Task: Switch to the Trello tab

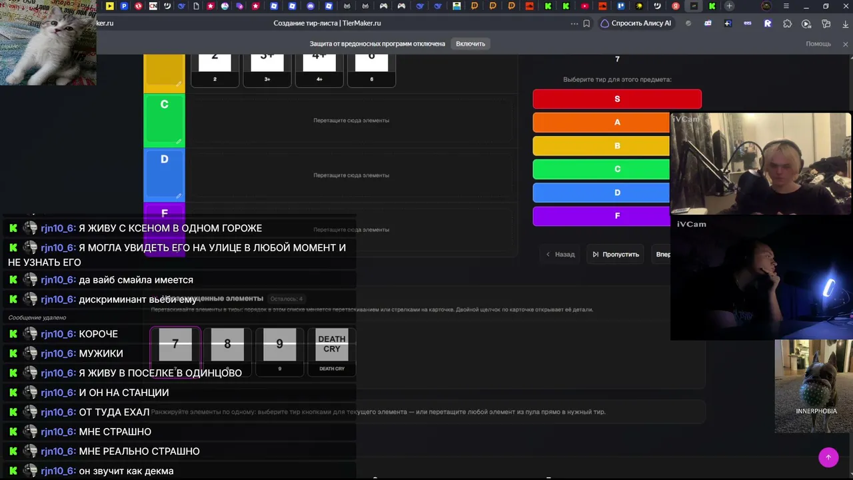Action: click(x=620, y=6)
